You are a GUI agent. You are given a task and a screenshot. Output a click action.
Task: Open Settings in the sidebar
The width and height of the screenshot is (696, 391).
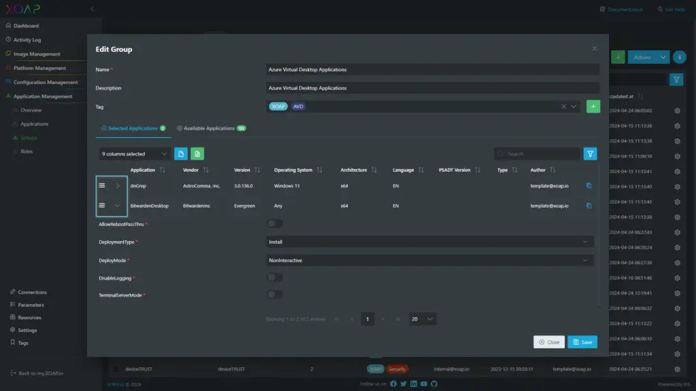click(x=27, y=331)
